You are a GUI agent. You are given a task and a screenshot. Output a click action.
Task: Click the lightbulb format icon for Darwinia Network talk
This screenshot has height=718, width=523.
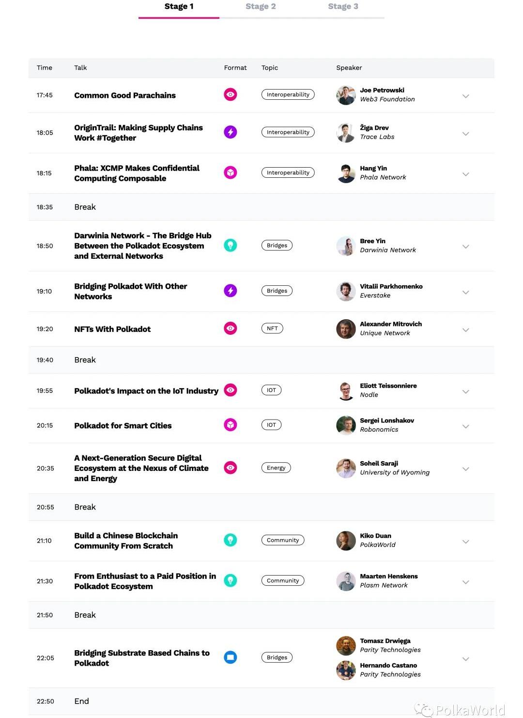(x=230, y=245)
